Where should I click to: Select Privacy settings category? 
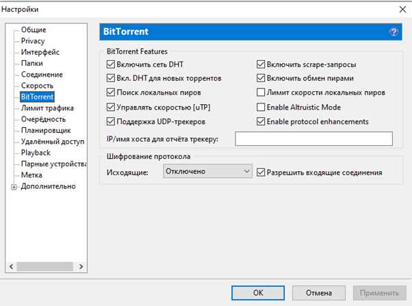click(x=33, y=41)
